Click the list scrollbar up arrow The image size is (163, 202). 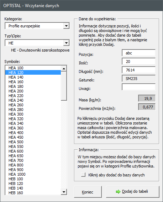coord(64,69)
